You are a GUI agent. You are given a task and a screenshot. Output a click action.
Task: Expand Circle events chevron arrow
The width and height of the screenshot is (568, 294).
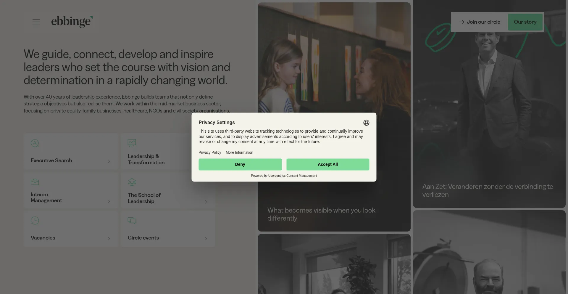(x=206, y=239)
